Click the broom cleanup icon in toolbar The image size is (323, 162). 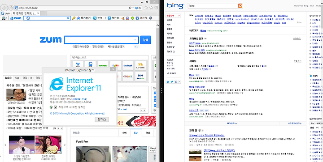click(123, 18)
